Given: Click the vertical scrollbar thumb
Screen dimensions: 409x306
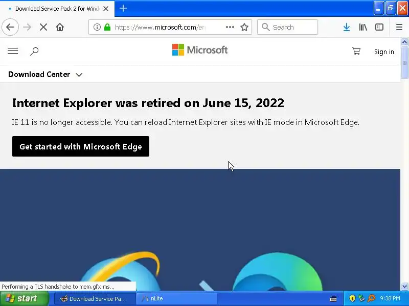Looking at the screenshot, I should [404, 62].
